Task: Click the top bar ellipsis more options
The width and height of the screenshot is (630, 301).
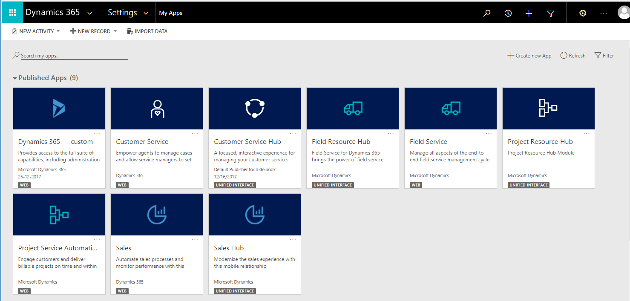Action: click(x=604, y=13)
